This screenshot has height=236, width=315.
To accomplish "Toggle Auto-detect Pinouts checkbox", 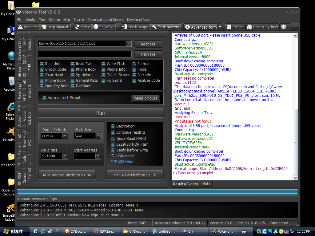I will [x=44, y=98].
